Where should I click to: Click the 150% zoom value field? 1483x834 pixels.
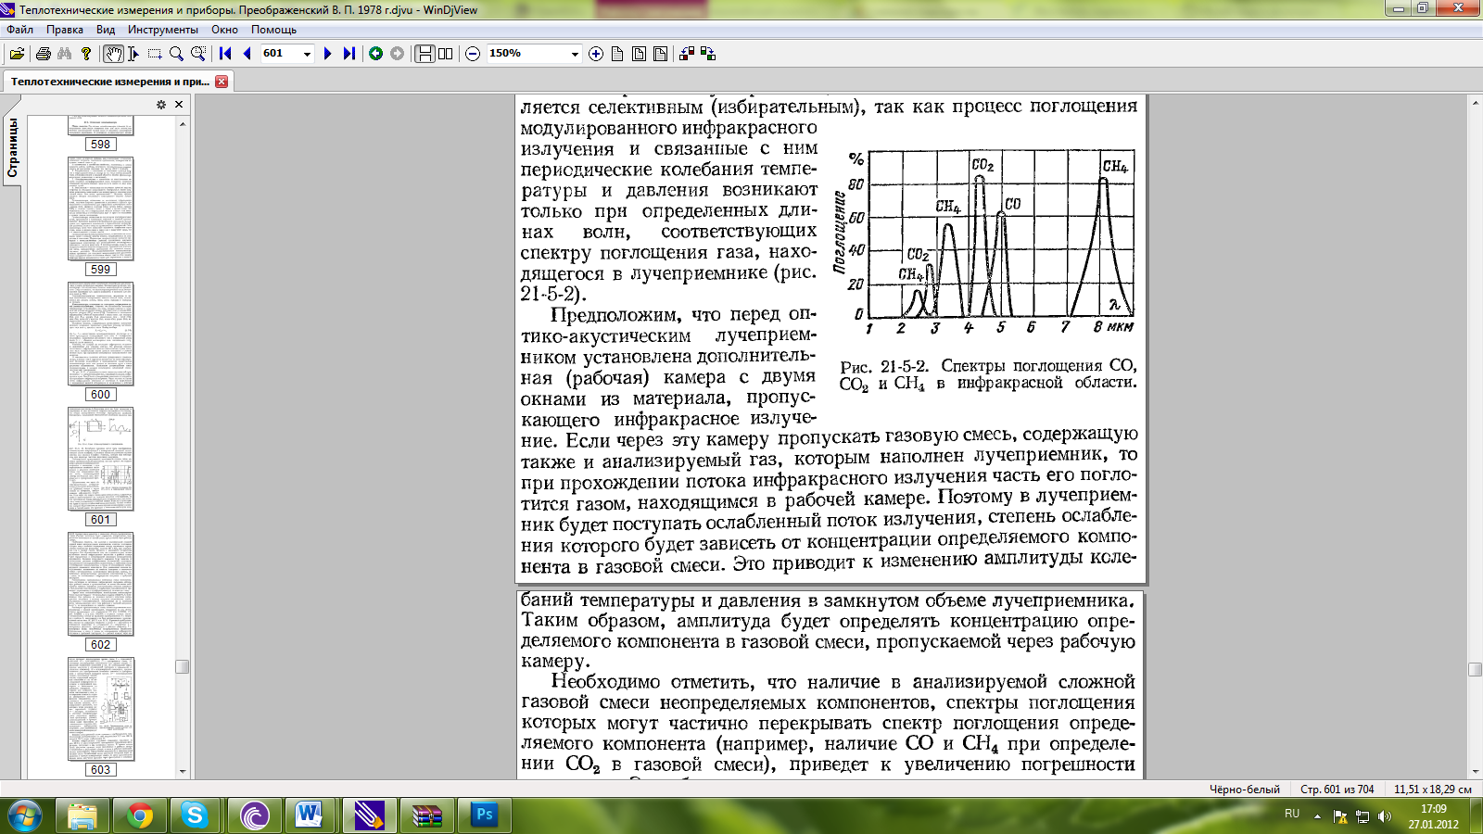tap(527, 54)
